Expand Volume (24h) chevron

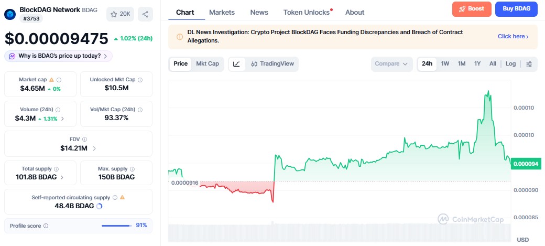point(62,119)
